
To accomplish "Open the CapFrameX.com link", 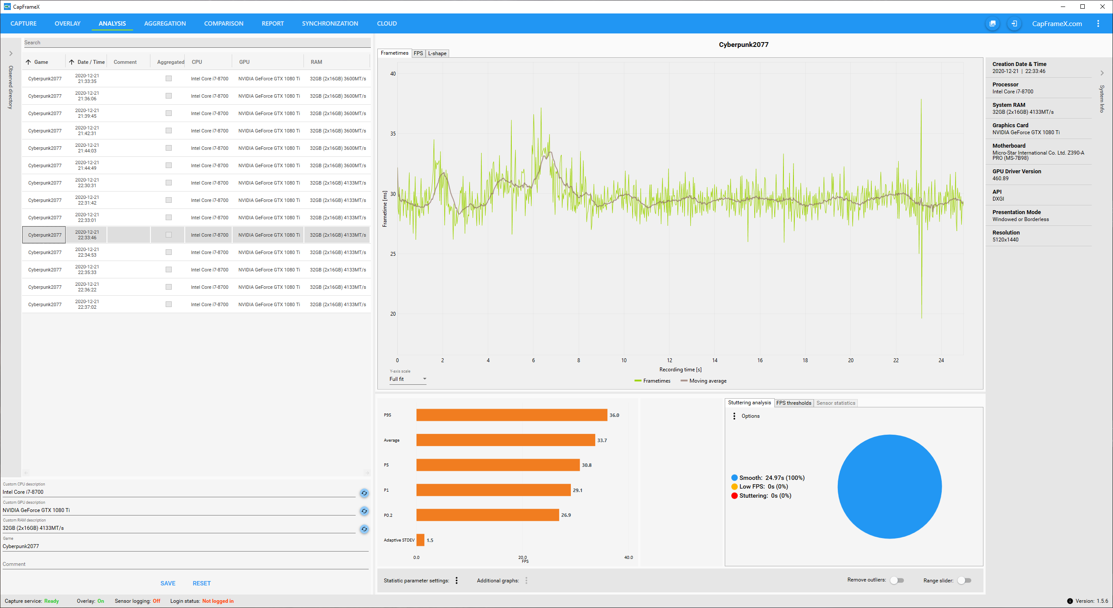I will tap(1057, 23).
